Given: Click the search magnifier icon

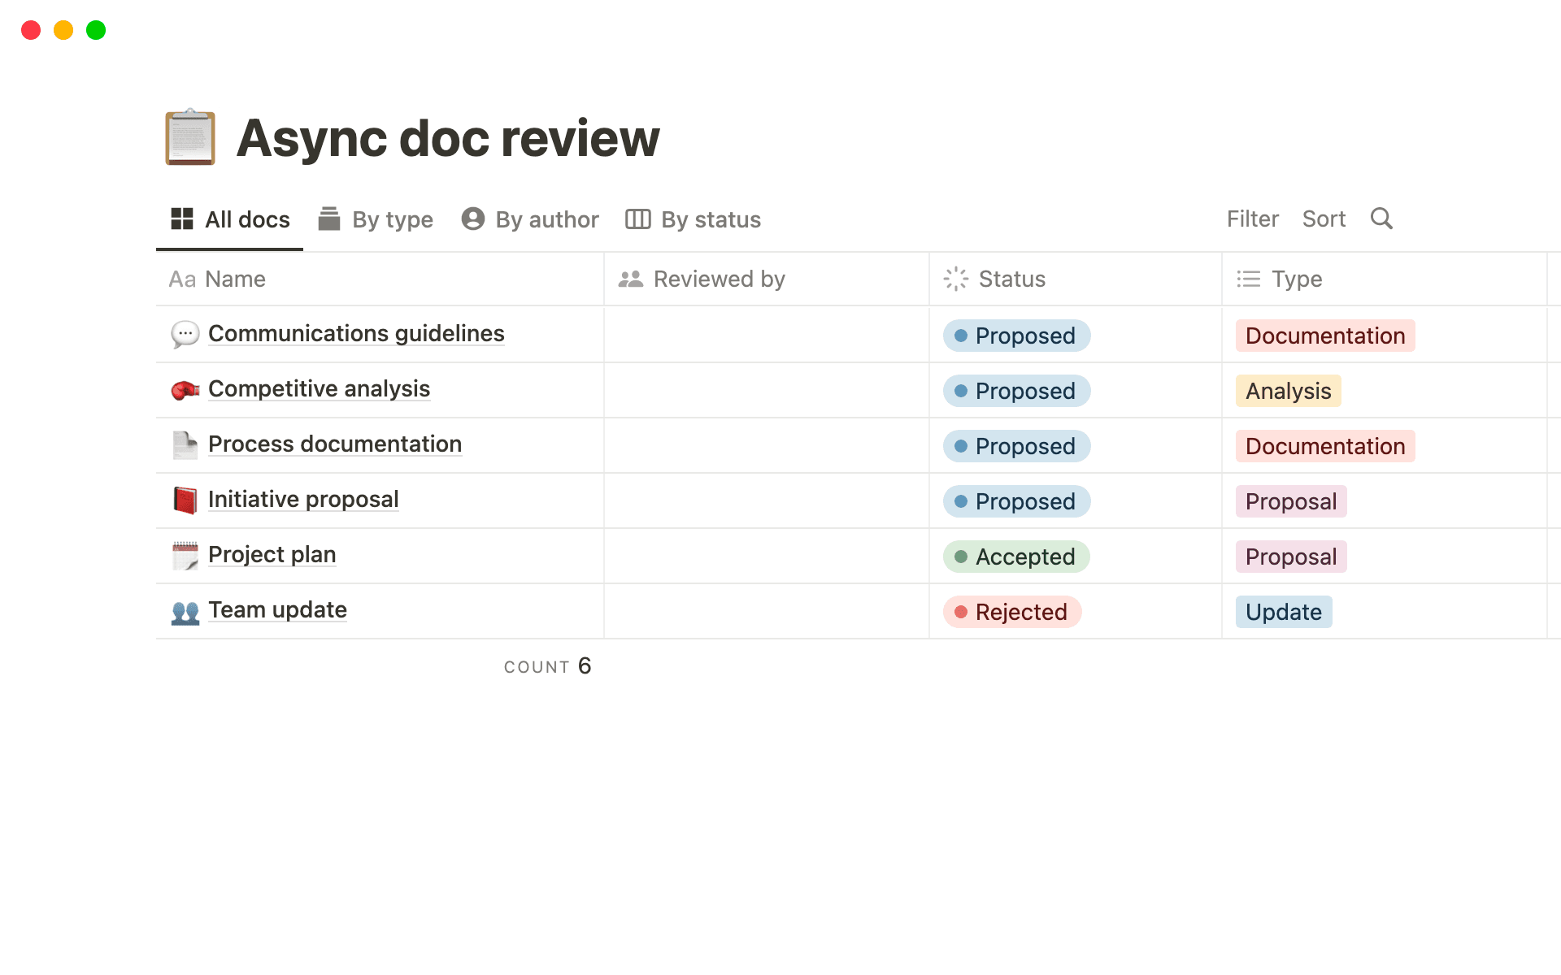Looking at the screenshot, I should coord(1381,219).
